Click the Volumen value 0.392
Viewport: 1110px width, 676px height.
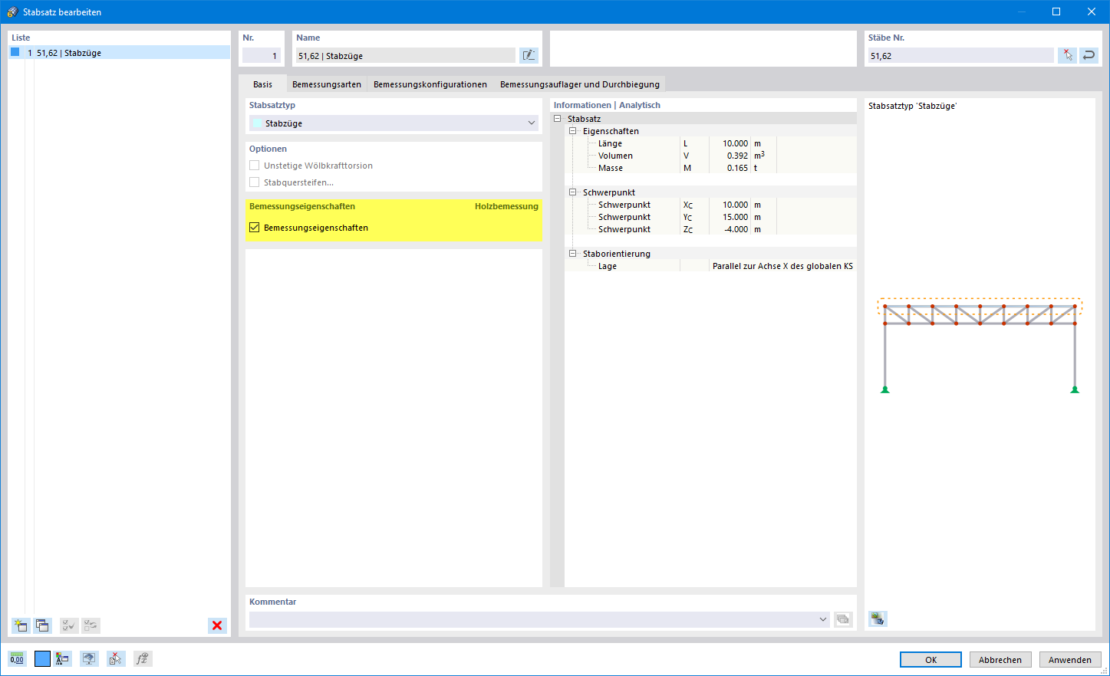737,156
